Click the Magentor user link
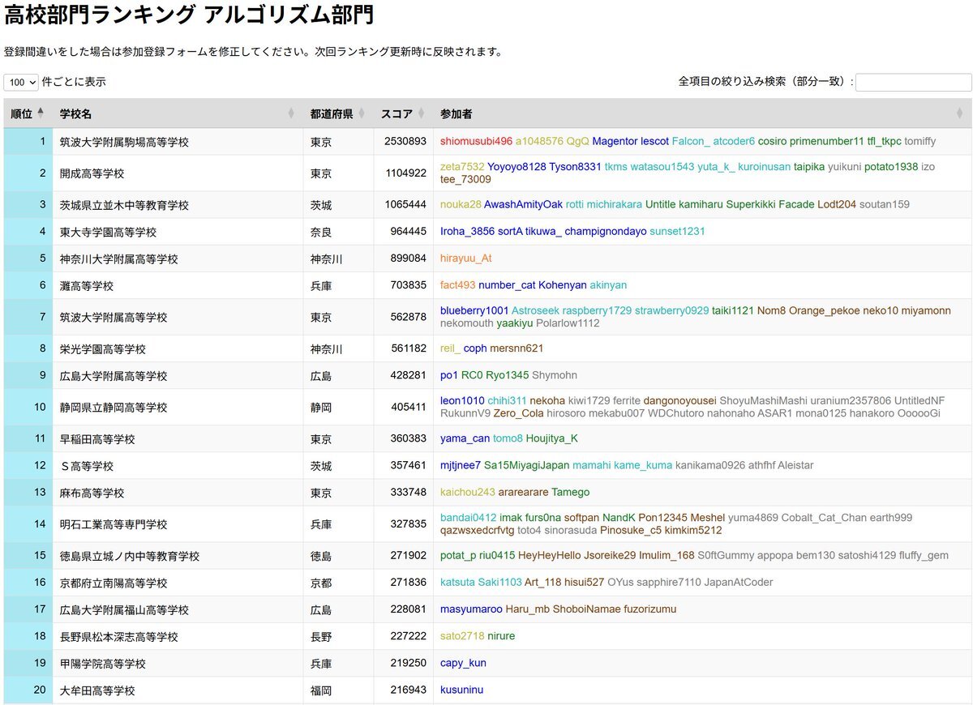 (x=615, y=141)
